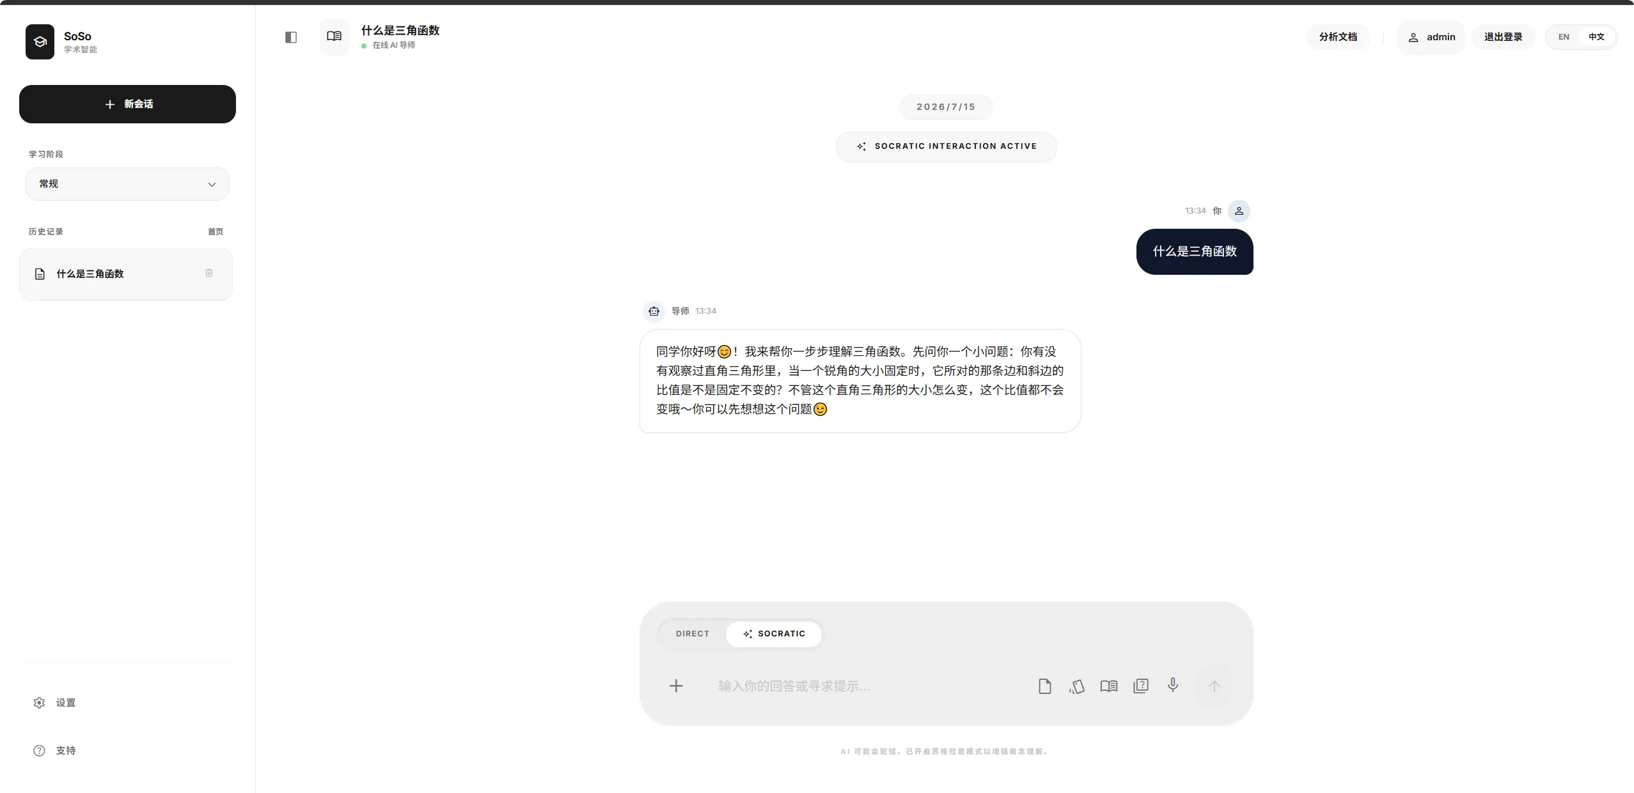
Task: Switch the language to EN
Action: tap(1564, 37)
